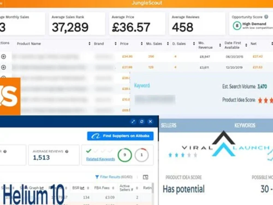
Task: Sort JungleScout table by Price
Action: pos(141,44)
